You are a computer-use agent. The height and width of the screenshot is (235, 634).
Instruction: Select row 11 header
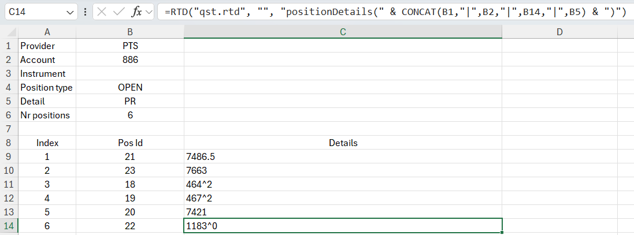9,184
